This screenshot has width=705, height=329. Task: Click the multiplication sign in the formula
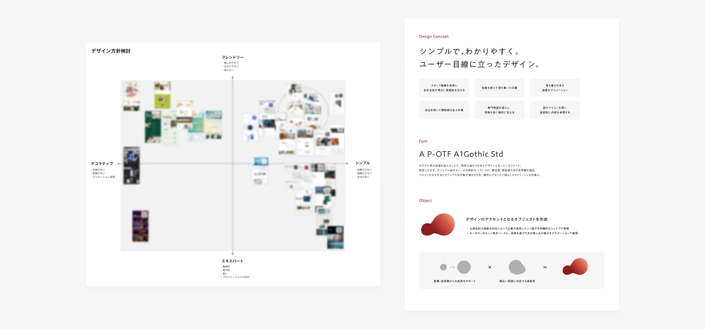coord(490,267)
